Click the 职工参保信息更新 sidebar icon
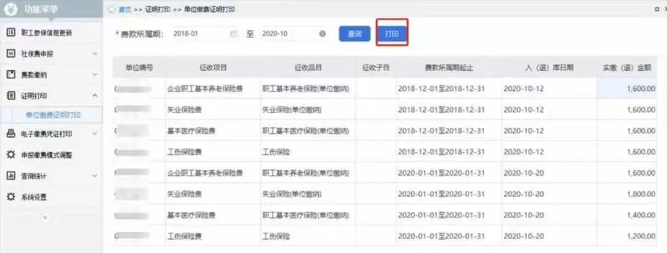Viewport: 667px width, 253px height. pyautogui.click(x=10, y=33)
